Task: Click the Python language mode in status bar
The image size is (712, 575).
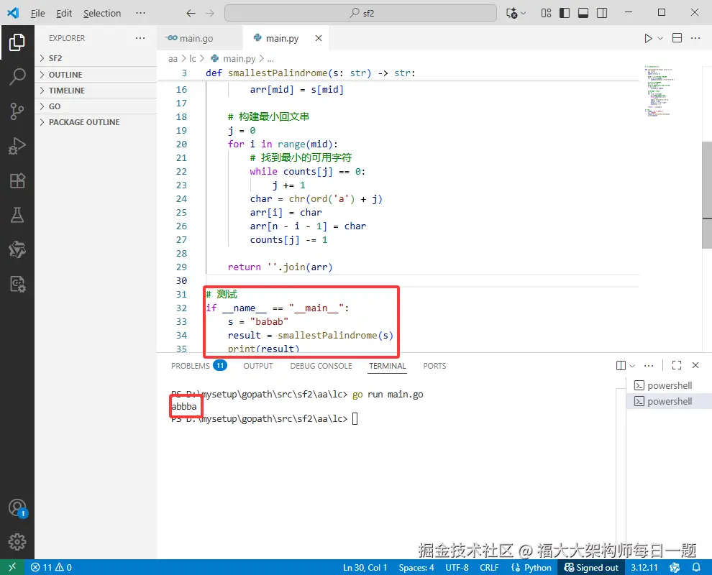Action: tap(531, 567)
